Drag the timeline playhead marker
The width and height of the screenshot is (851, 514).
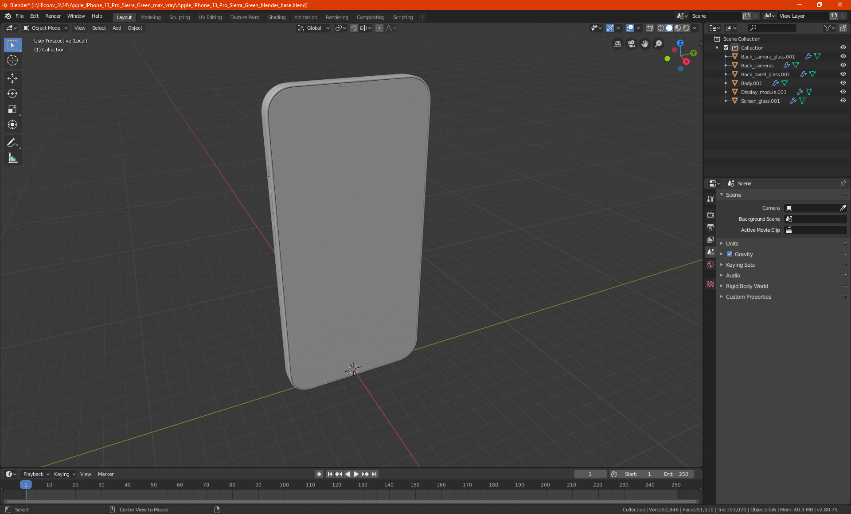pos(25,485)
